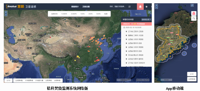
Task: Zoom in on the web map
Action: (x=6, y=12)
